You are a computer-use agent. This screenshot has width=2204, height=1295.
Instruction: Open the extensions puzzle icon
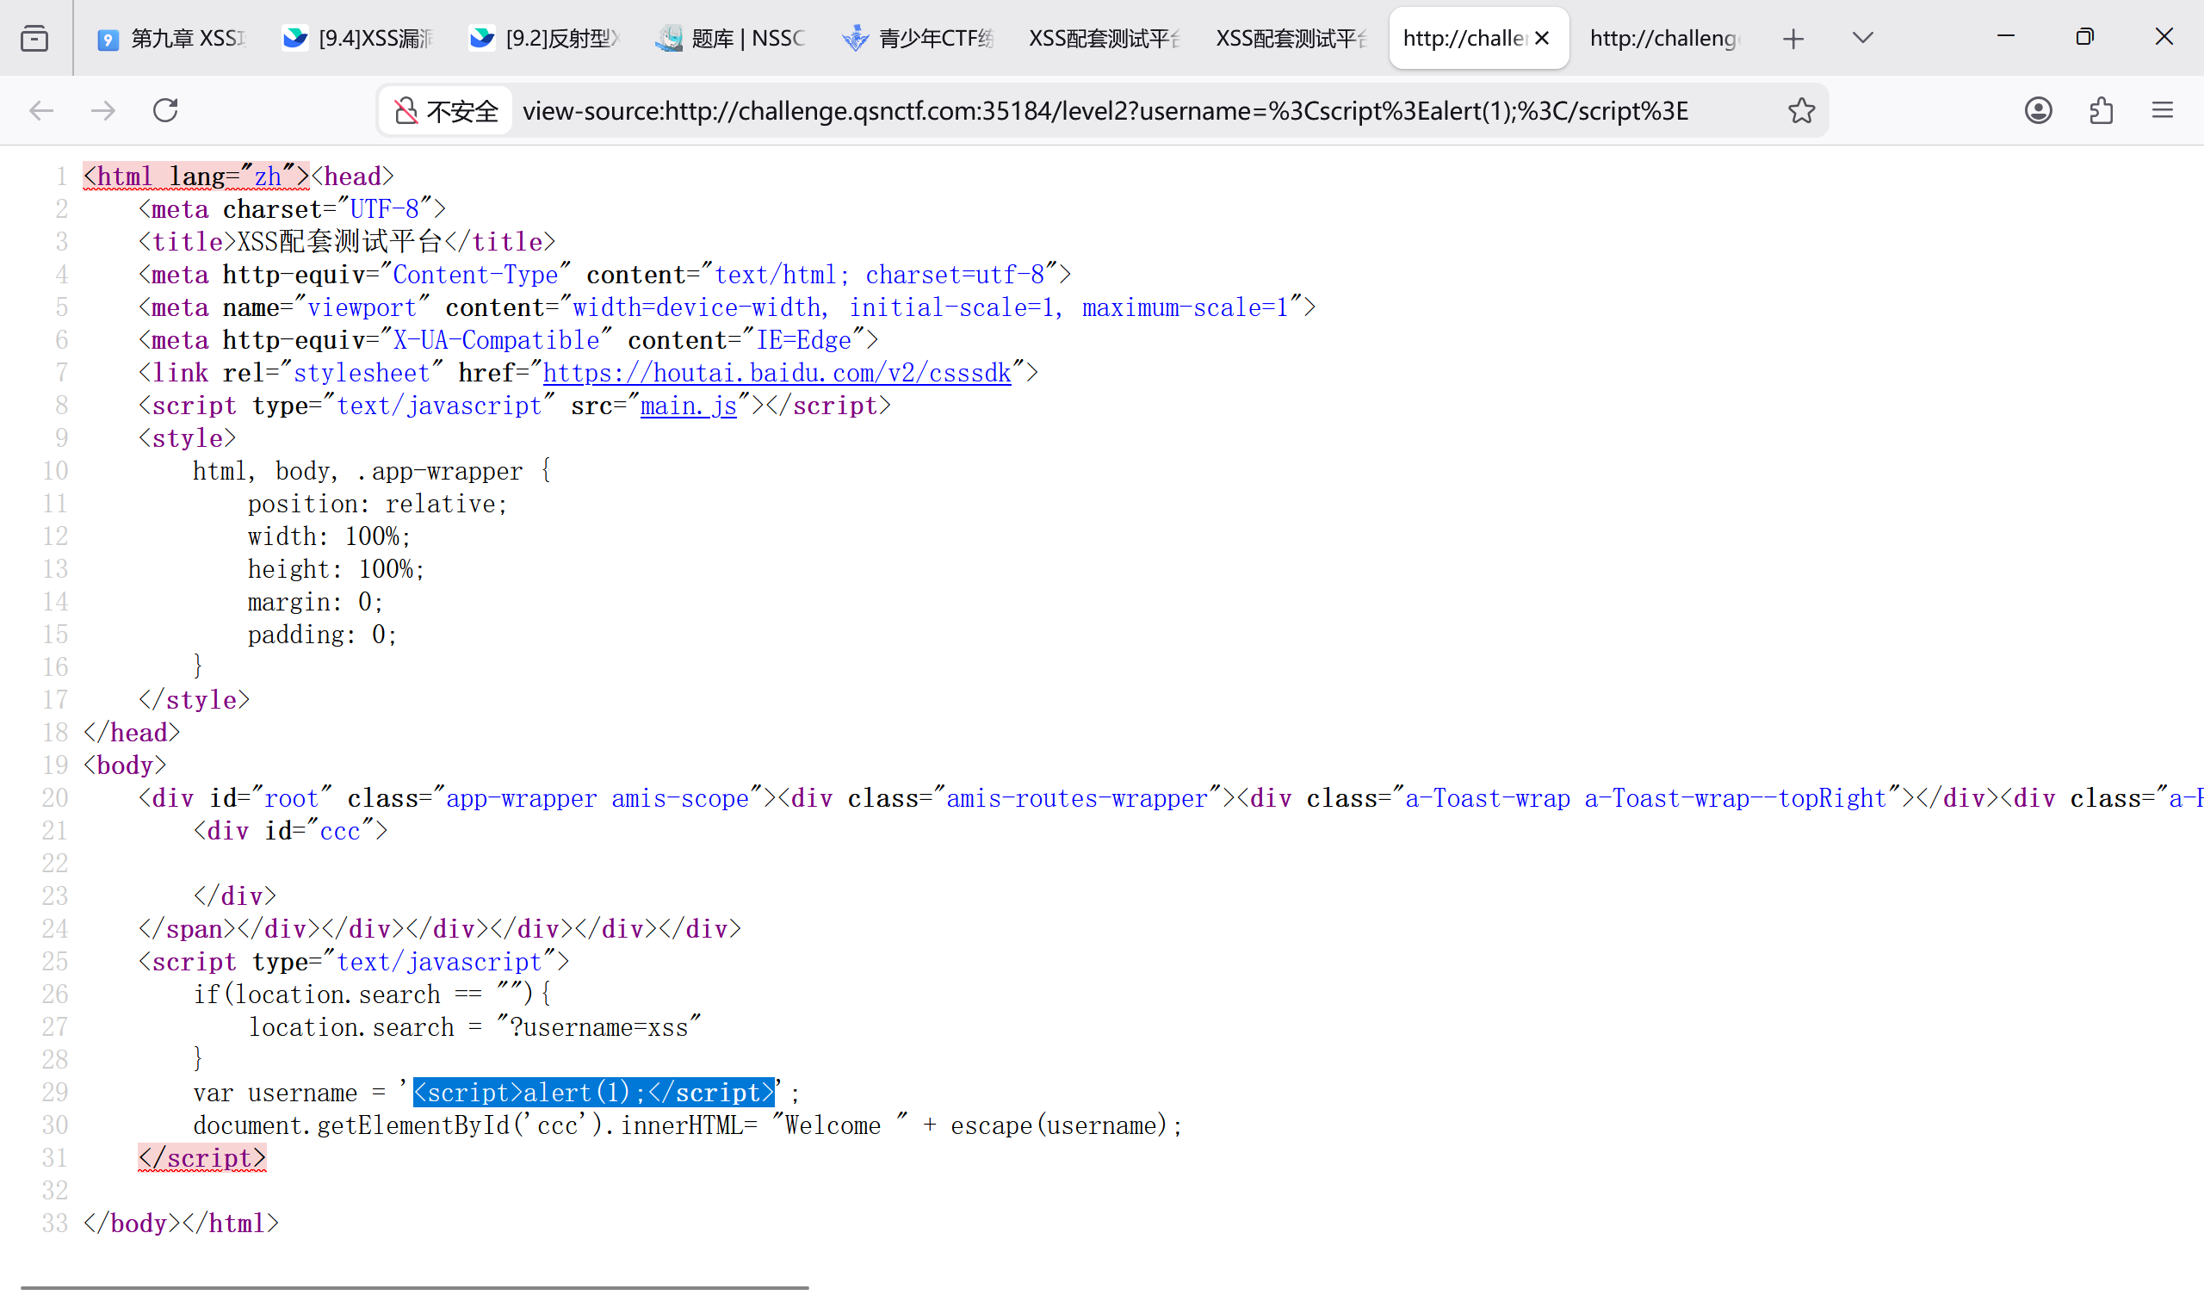pyautogui.click(x=2101, y=111)
